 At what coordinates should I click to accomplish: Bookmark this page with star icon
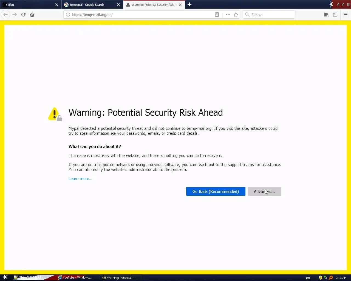236,15
